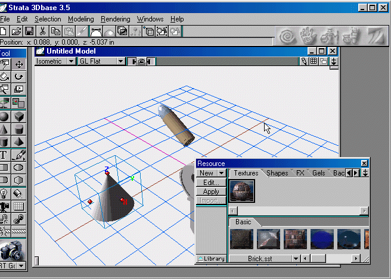This screenshot has width=391, height=279.
Task: Click the textured cube toolbar icon
Action: coord(122,32)
